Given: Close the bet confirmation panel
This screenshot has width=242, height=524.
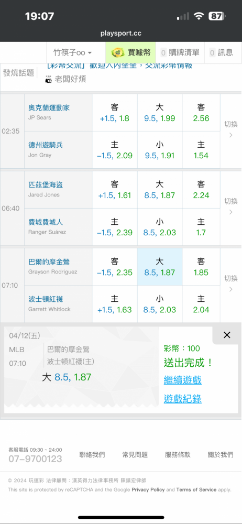Looking at the screenshot, I should click(227, 335).
